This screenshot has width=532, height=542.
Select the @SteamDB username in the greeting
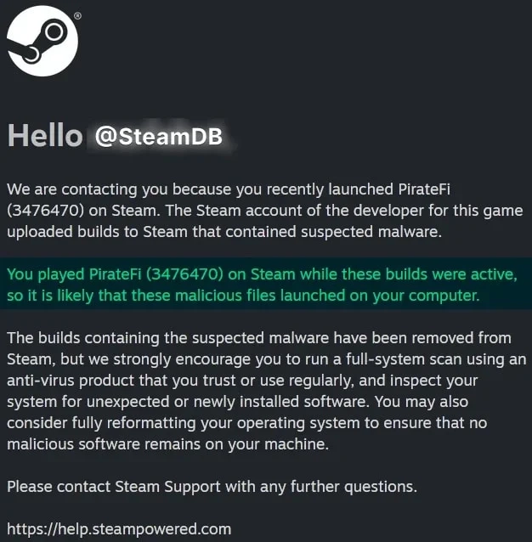click(158, 137)
